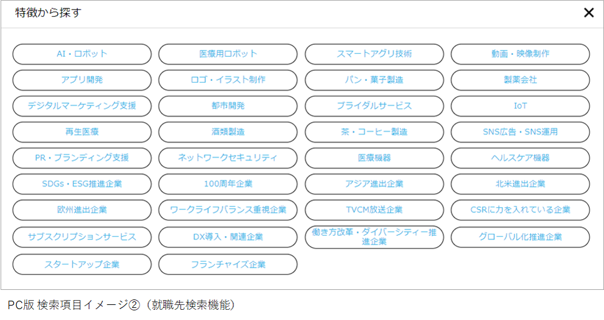
Task: Click the スマートアグリ技術 tag
Action: pyautogui.click(x=374, y=54)
